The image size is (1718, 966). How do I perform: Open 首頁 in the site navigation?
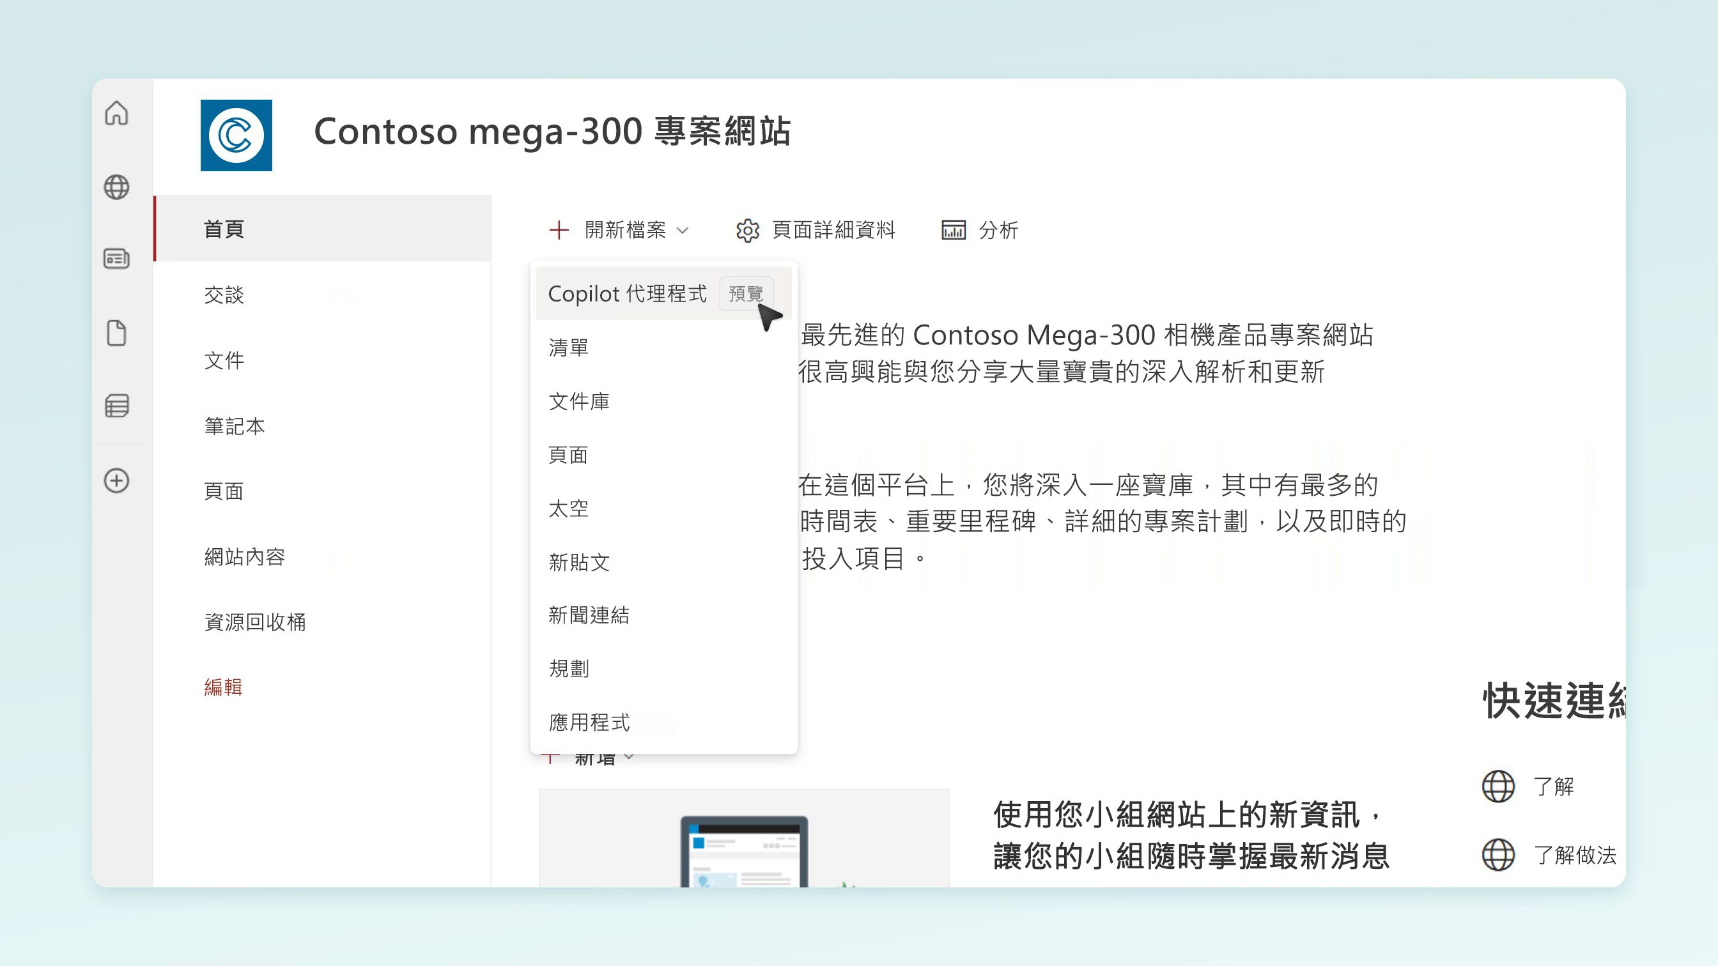[x=323, y=229]
